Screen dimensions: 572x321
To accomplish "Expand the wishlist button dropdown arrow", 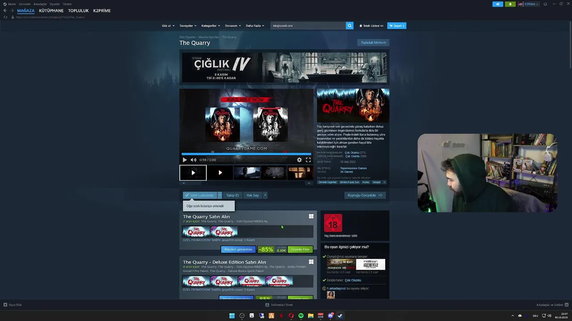I will coord(219,195).
